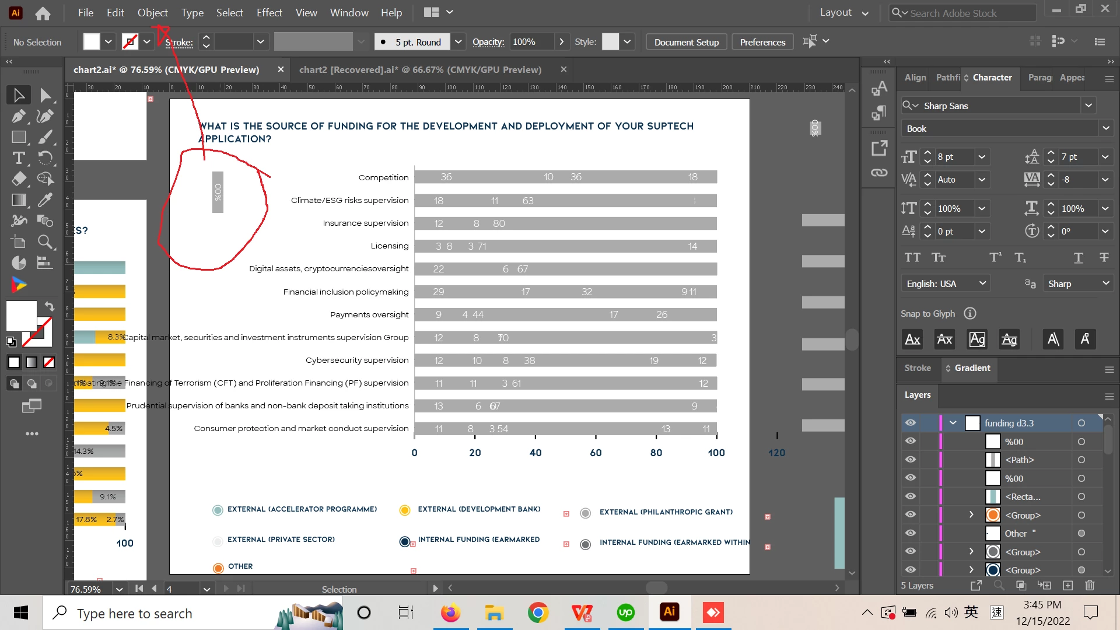Select the Zoom tool
Image resolution: width=1120 pixels, height=630 pixels.
(x=45, y=242)
